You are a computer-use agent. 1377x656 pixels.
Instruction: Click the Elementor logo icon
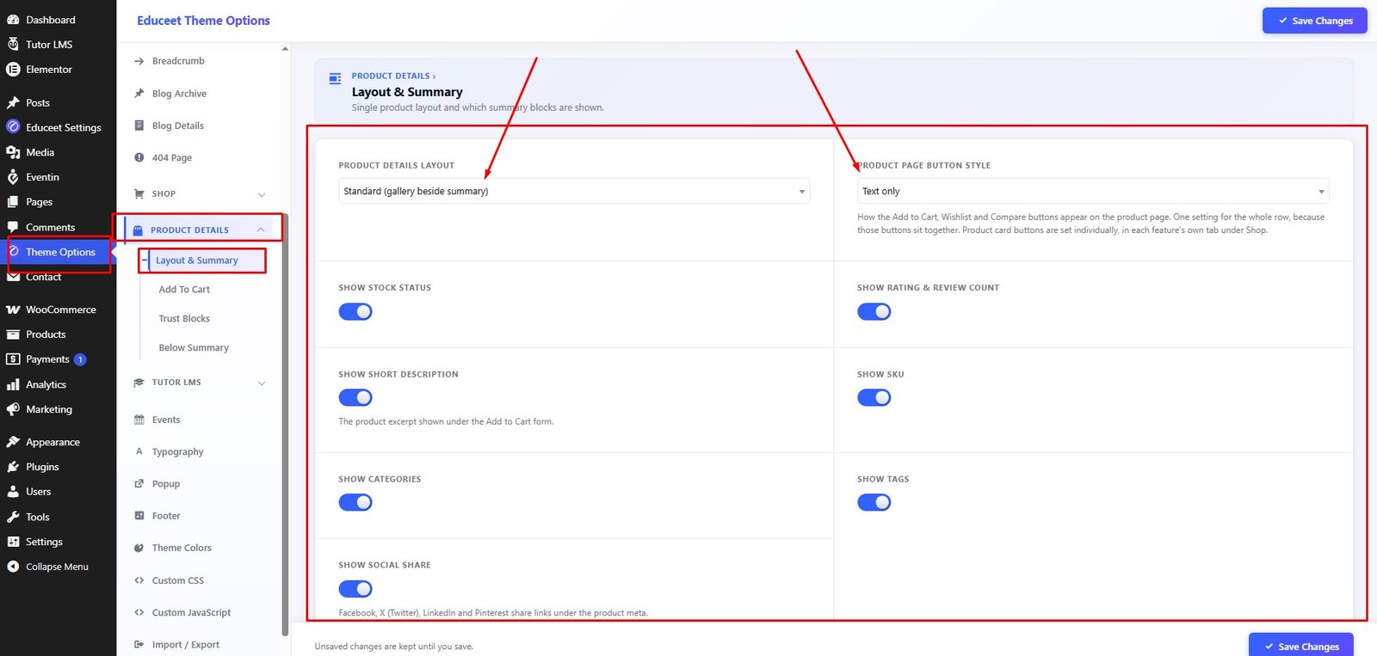point(13,70)
